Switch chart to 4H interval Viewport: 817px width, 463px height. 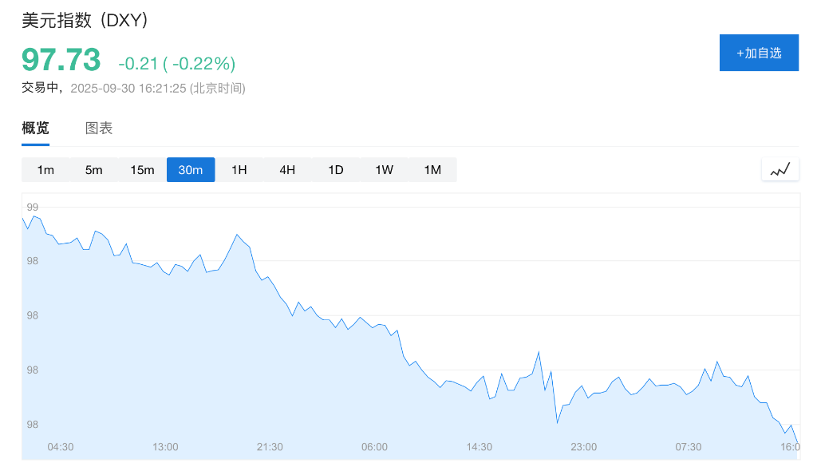coord(286,169)
